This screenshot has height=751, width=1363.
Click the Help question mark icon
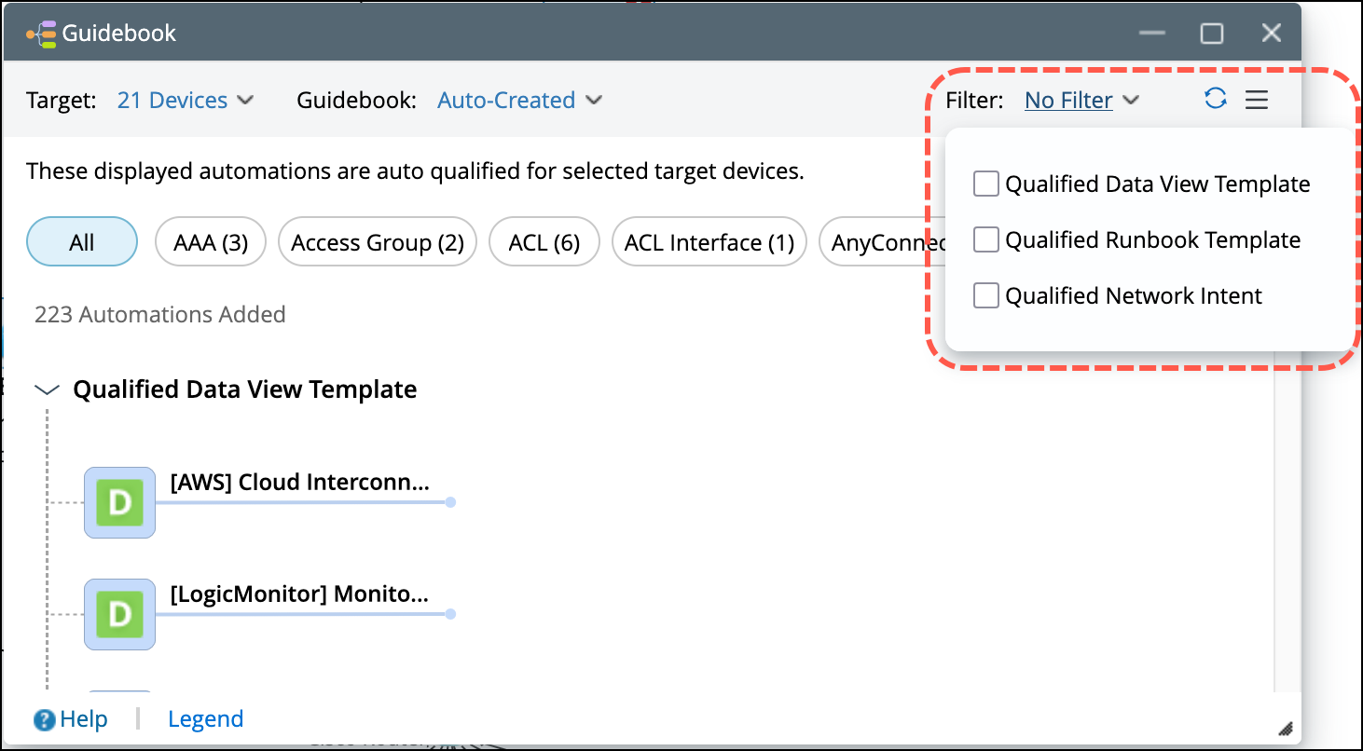[44, 720]
